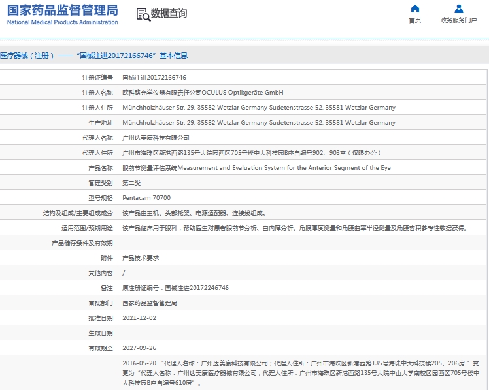Click the 生产地址 address value
Image resolution: width=489 pixels, height=390 pixels.
coord(259,123)
